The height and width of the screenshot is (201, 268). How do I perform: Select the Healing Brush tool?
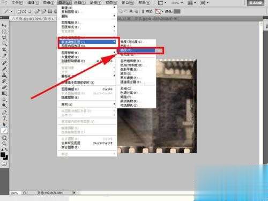point(4,63)
